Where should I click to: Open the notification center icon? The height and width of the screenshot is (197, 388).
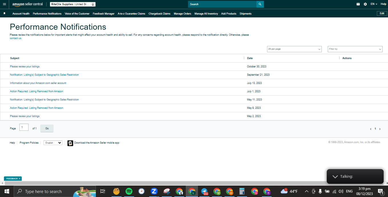pyautogui.click(x=381, y=191)
